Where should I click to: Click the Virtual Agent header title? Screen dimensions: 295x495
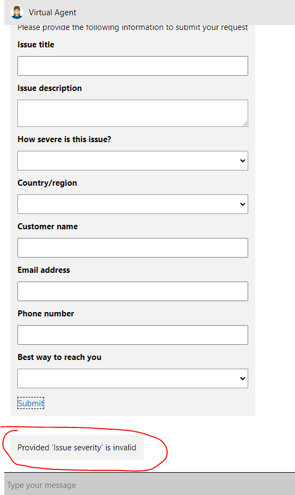pyautogui.click(x=52, y=13)
